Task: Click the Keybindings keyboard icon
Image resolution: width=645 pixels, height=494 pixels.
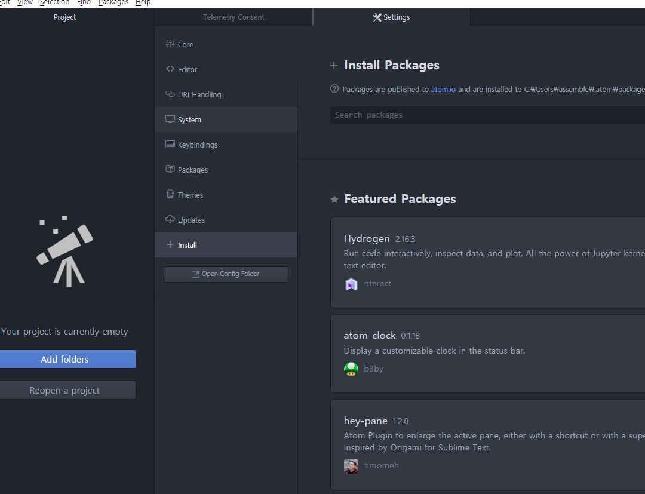Action: click(170, 145)
